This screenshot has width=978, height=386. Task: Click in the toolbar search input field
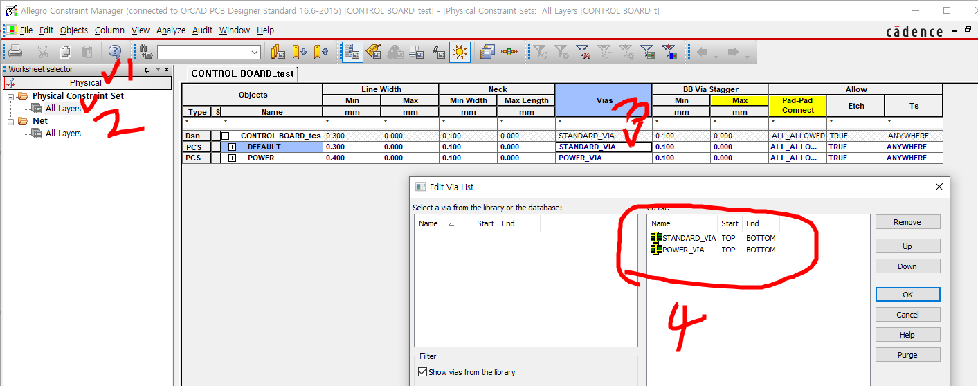click(x=203, y=53)
